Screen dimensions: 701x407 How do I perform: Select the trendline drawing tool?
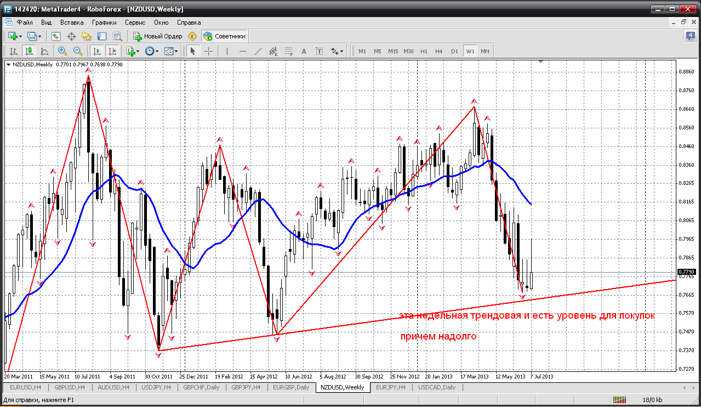click(x=258, y=51)
